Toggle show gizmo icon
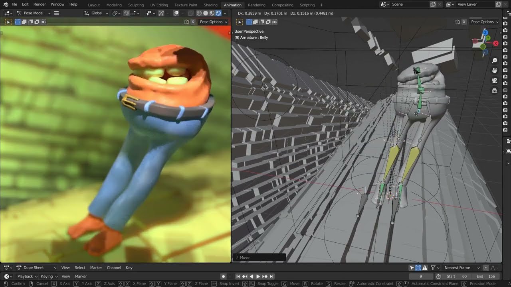Image resolution: width=511 pixels, height=287 pixels. [161, 13]
